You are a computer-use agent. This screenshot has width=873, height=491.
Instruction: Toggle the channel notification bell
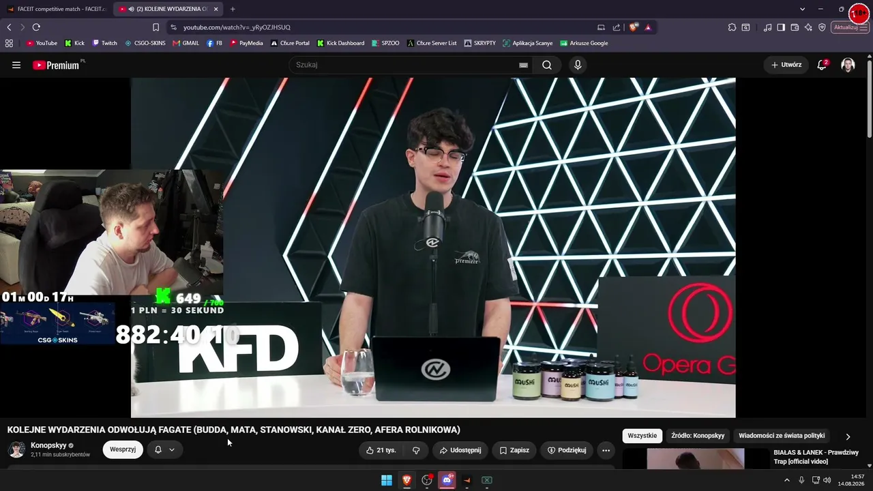coord(158,450)
